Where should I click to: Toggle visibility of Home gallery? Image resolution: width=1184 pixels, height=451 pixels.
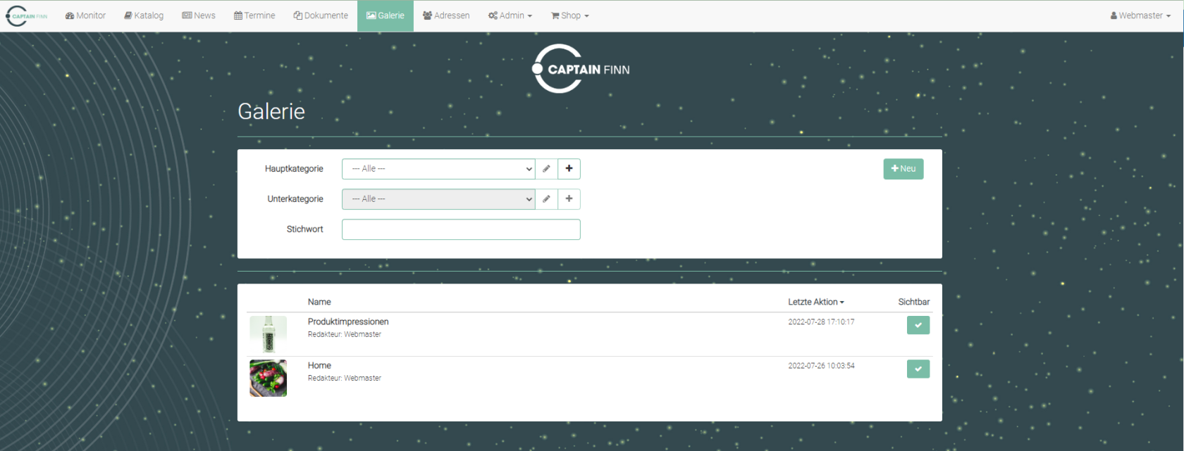click(x=918, y=369)
